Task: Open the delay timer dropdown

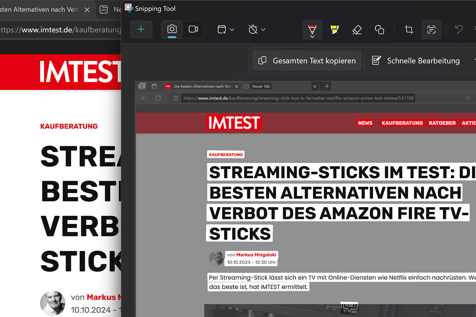Action: tap(257, 29)
